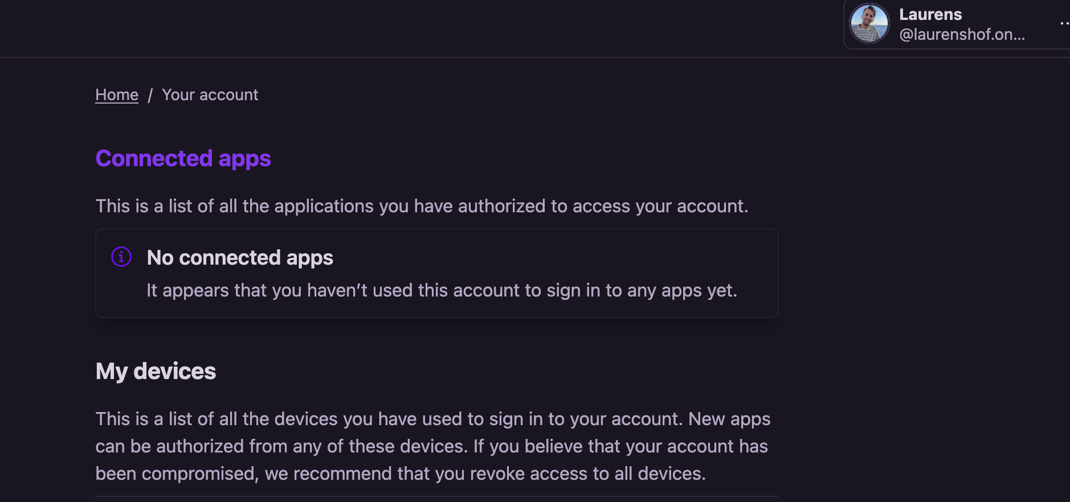
Task: Open the Home breadcrumb link
Action: [117, 95]
